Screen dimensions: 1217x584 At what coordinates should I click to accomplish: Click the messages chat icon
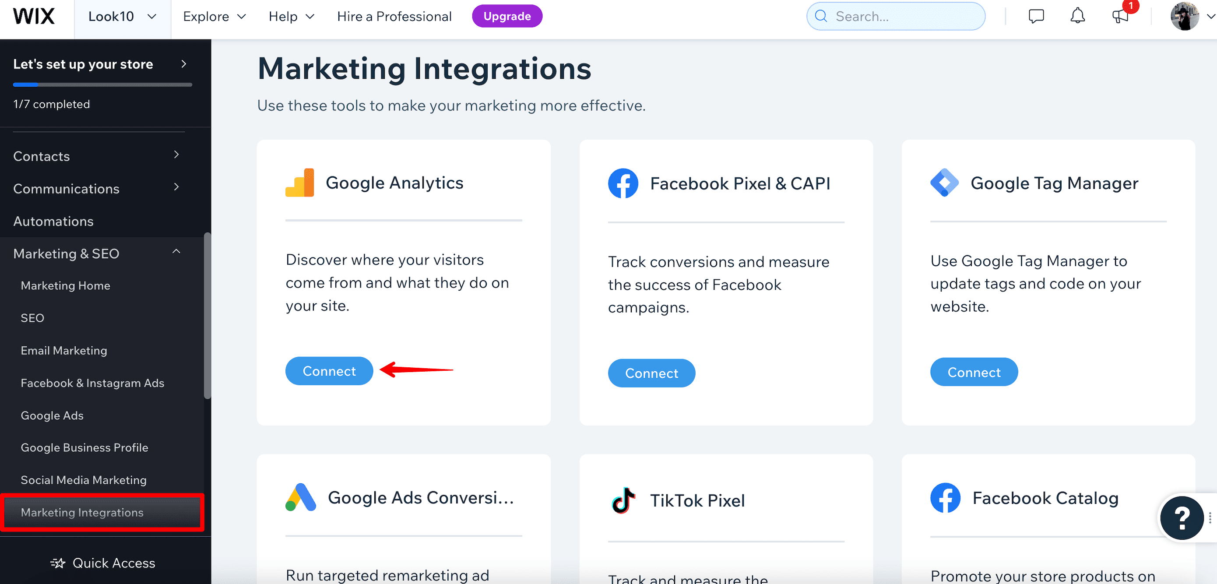pos(1035,15)
